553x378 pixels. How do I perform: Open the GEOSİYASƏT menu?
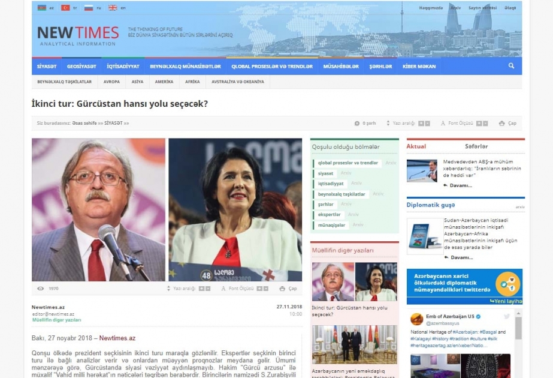click(x=81, y=67)
